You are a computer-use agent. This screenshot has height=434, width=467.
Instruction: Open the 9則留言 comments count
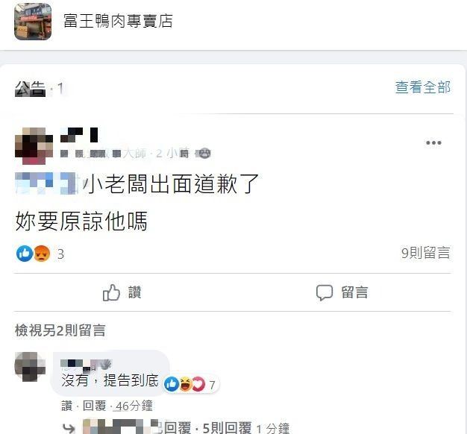[426, 253]
